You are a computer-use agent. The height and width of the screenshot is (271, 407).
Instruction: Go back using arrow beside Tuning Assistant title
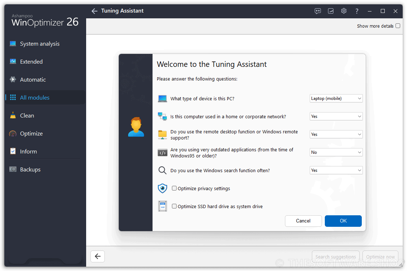click(94, 11)
